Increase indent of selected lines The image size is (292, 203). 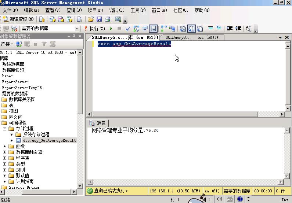coord(238,29)
